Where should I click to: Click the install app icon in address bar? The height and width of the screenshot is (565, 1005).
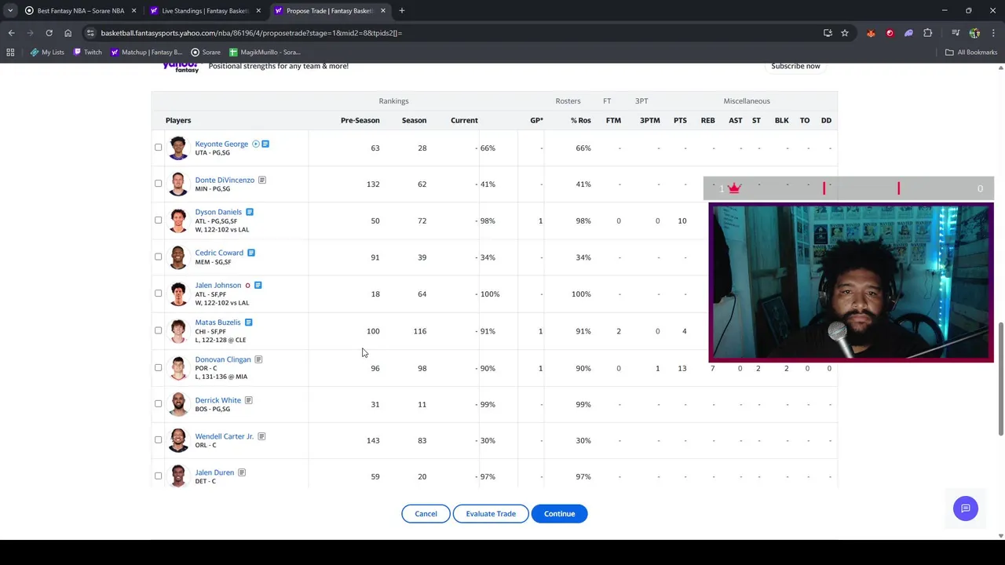click(x=828, y=33)
